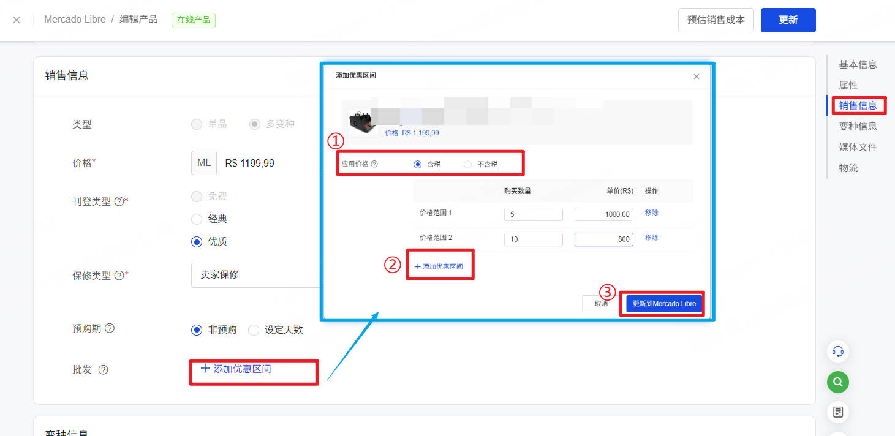The height and width of the screenshot is (436, 895).
Task: Open the 卖家保修 warranty type dropdown
Action: coord(256,275)
